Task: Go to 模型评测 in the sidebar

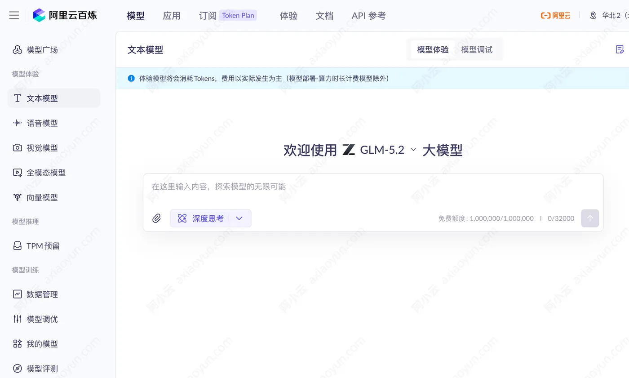Action: pyautogui.click(x=54, y=368)
